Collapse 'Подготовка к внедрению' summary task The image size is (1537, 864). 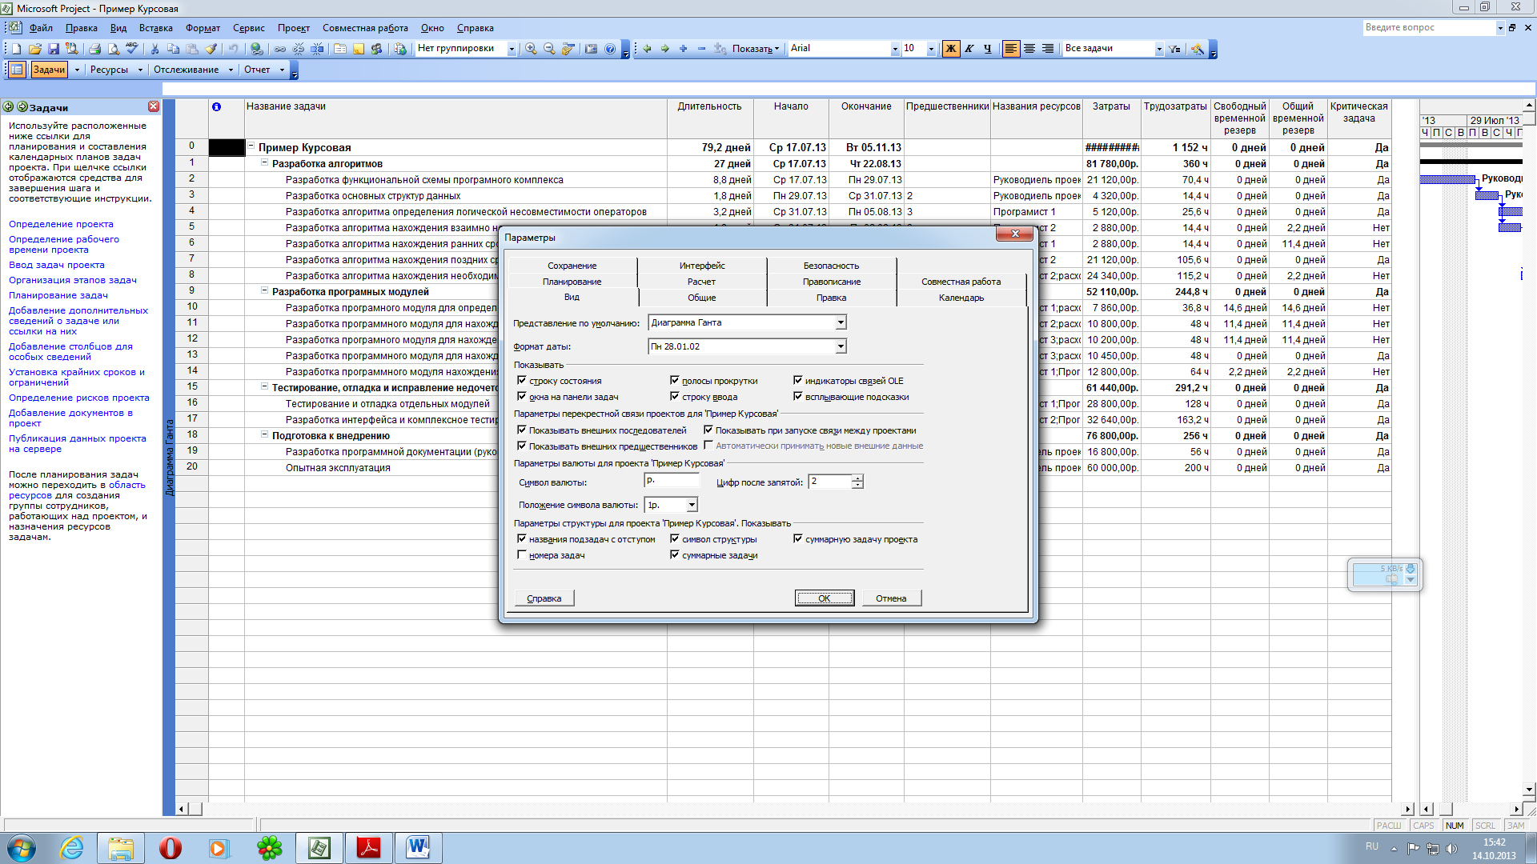click(x=264, y=434)
